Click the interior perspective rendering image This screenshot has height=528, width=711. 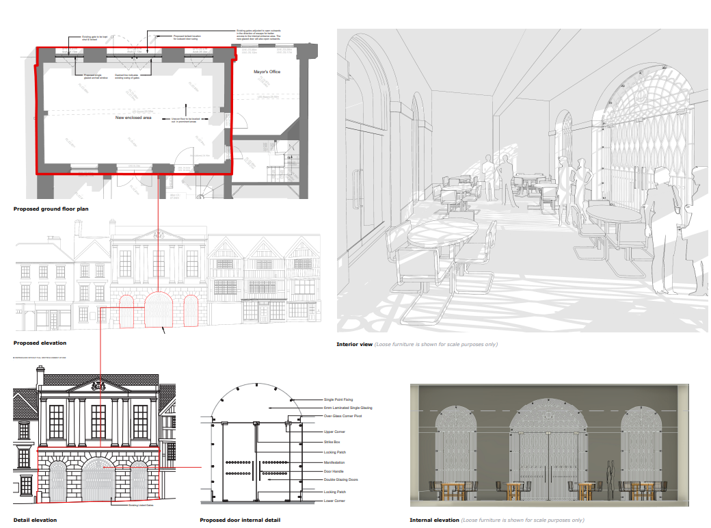click(x=522, y=181)
